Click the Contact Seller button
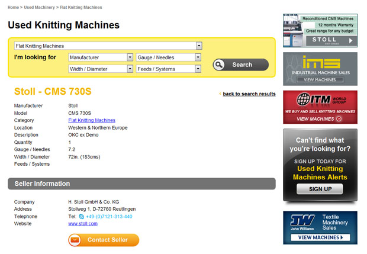Image resolution: width=367 pixels, height=254 pixels. coord(104,240)
